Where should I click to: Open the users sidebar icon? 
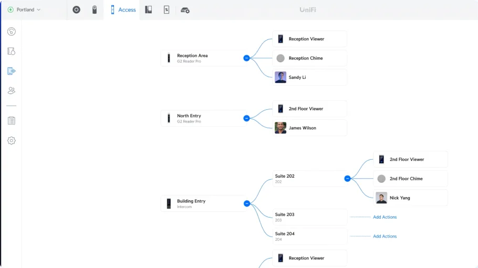(x=11, y=90)
